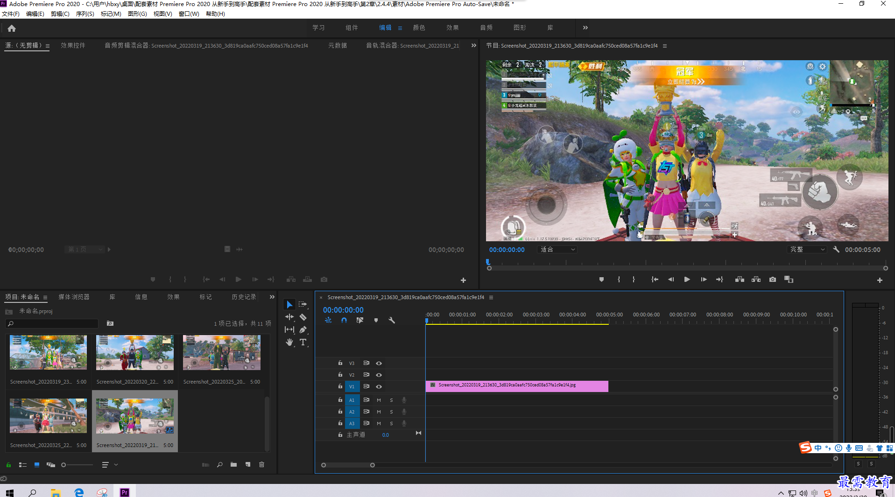The height and width of the screenshot is (497, 895).
Task: Add marker in Program monitor
Action: pos(601,280)
